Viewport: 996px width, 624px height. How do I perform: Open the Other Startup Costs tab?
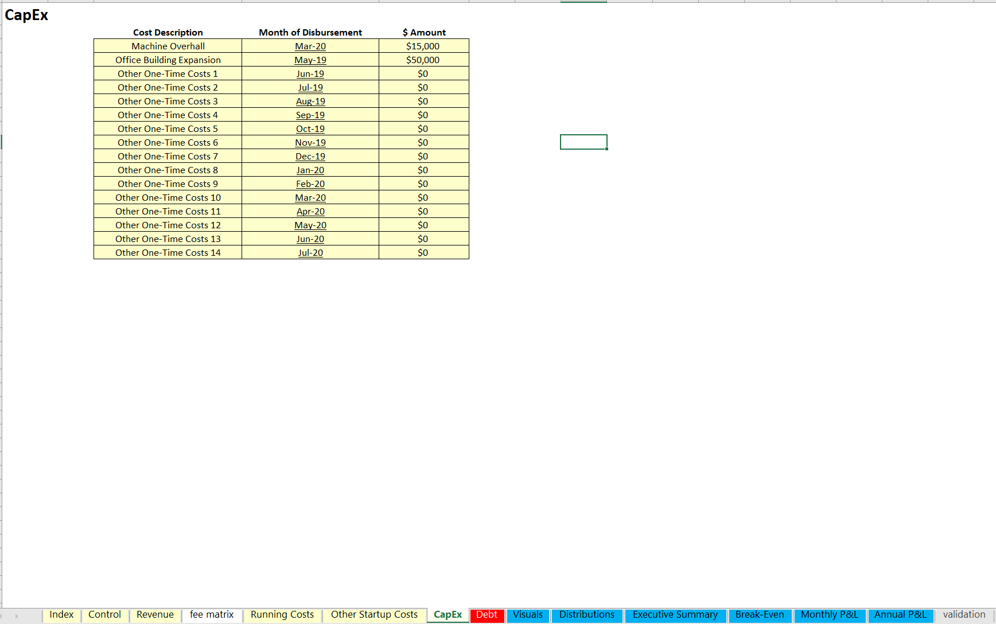(374, 615)
